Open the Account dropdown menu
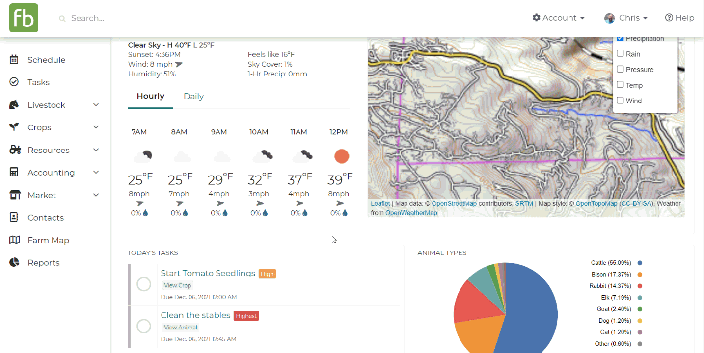Viewport: 704px width, 353px height. tap(559, 18)
